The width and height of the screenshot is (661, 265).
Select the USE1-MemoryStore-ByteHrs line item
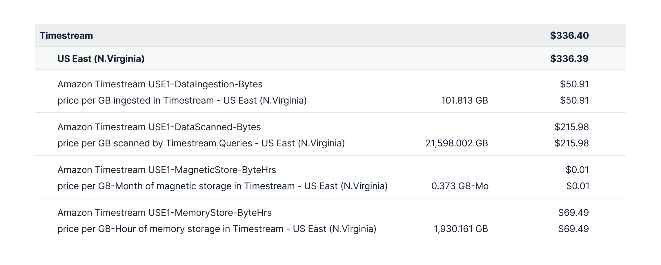click(x=164, y=213)
